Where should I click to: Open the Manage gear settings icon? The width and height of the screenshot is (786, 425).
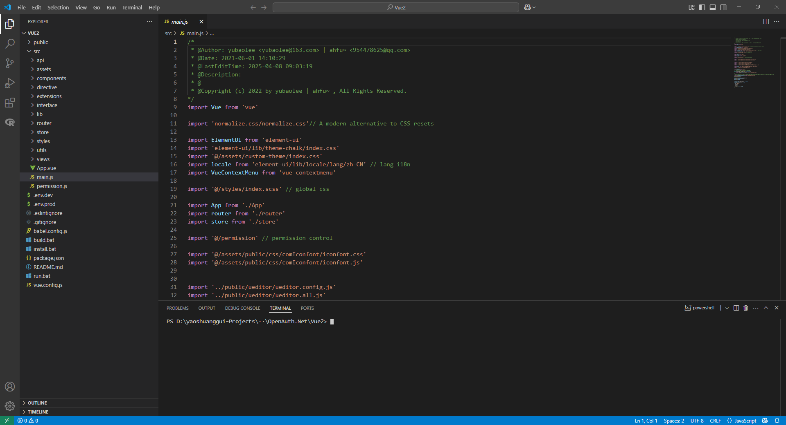click(10, 406)
